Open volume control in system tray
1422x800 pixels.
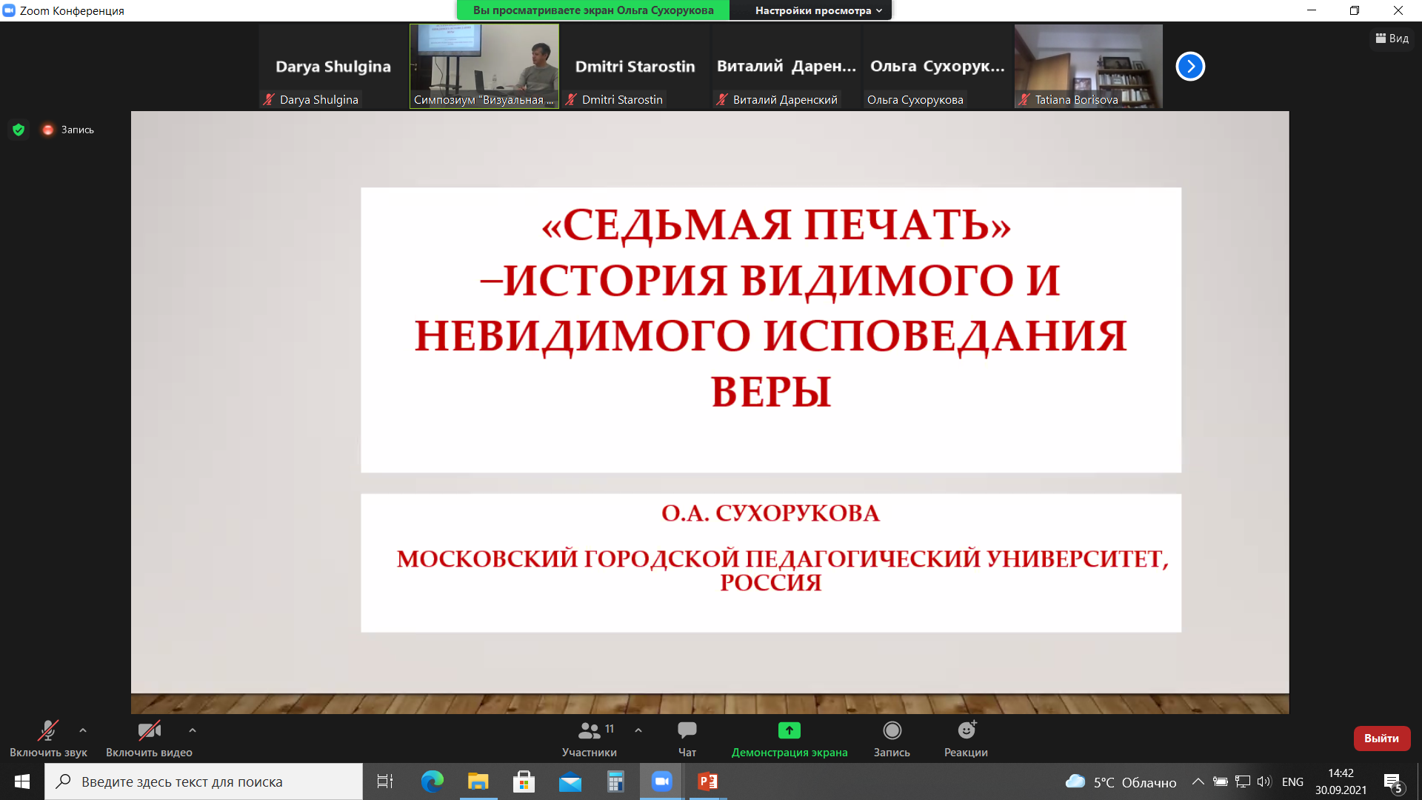[x=1264, y=781]
